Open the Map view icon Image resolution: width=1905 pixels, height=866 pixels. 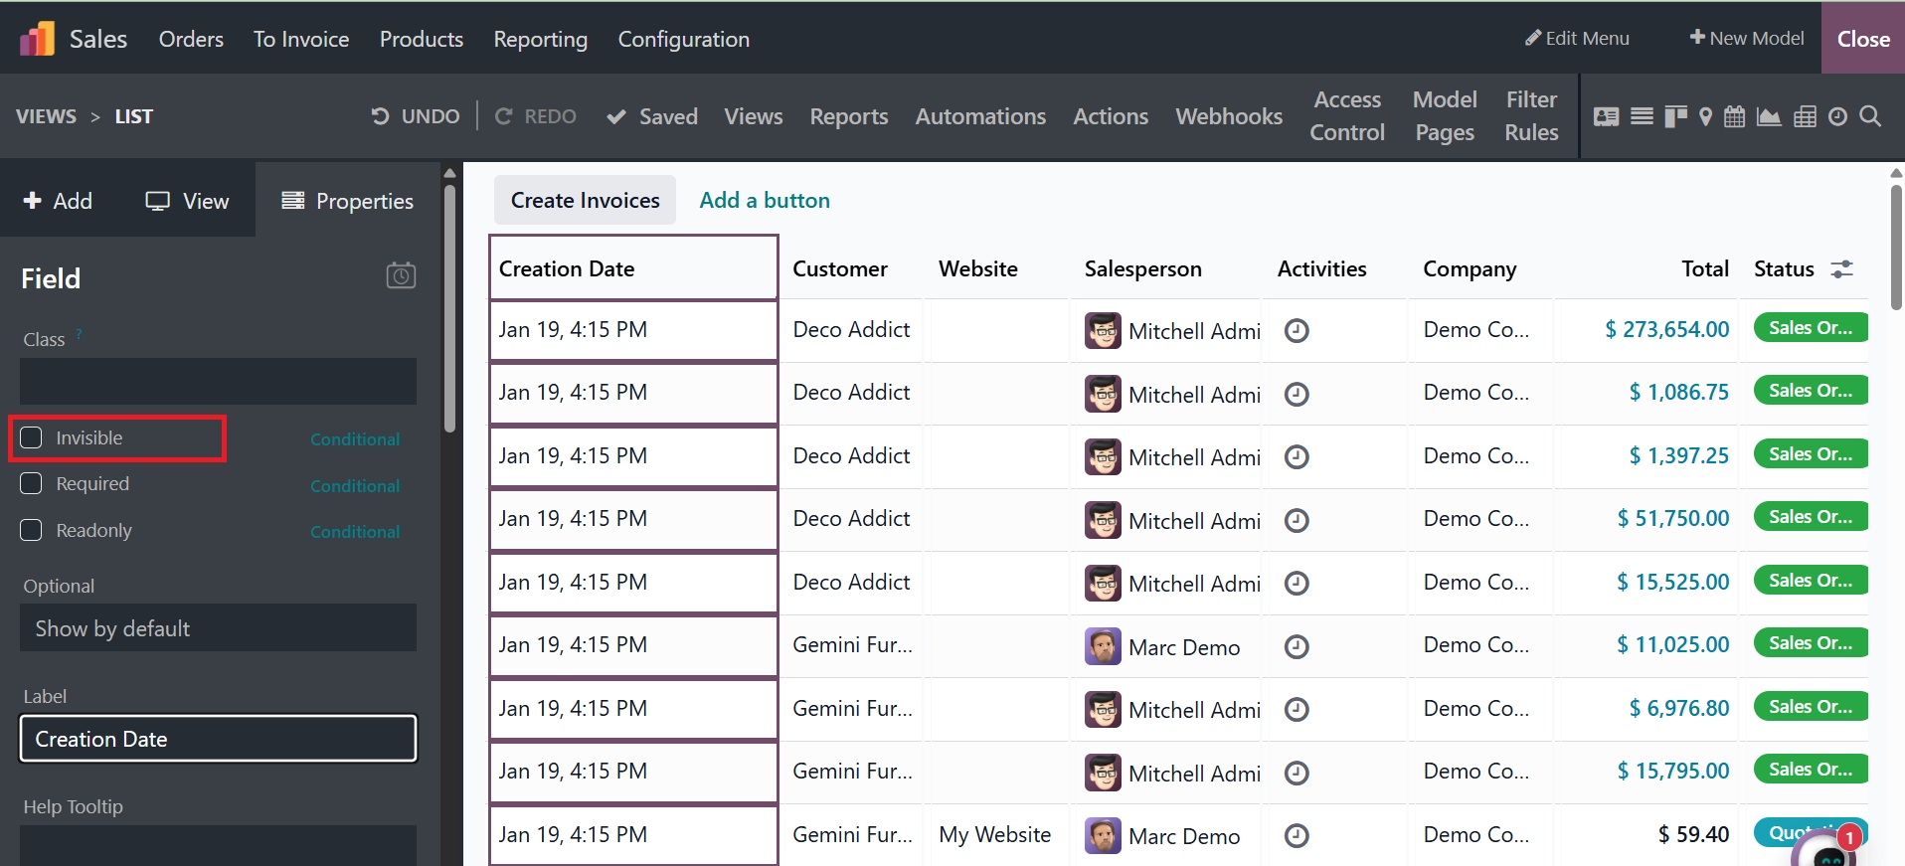1705,116
